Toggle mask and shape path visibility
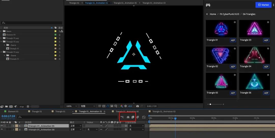The height and width of the screenshot is (138, 275). pos(108,106)
